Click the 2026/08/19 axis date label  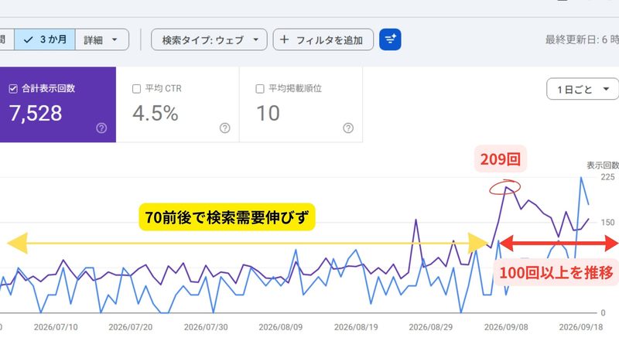pyautogui.click(x=356, y=327)
